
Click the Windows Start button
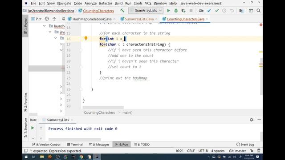point(26,157)
